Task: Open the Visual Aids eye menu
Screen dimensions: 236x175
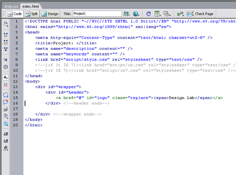Action: [167, 14]
